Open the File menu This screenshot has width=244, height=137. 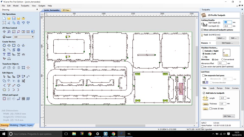tap(3, 6)
